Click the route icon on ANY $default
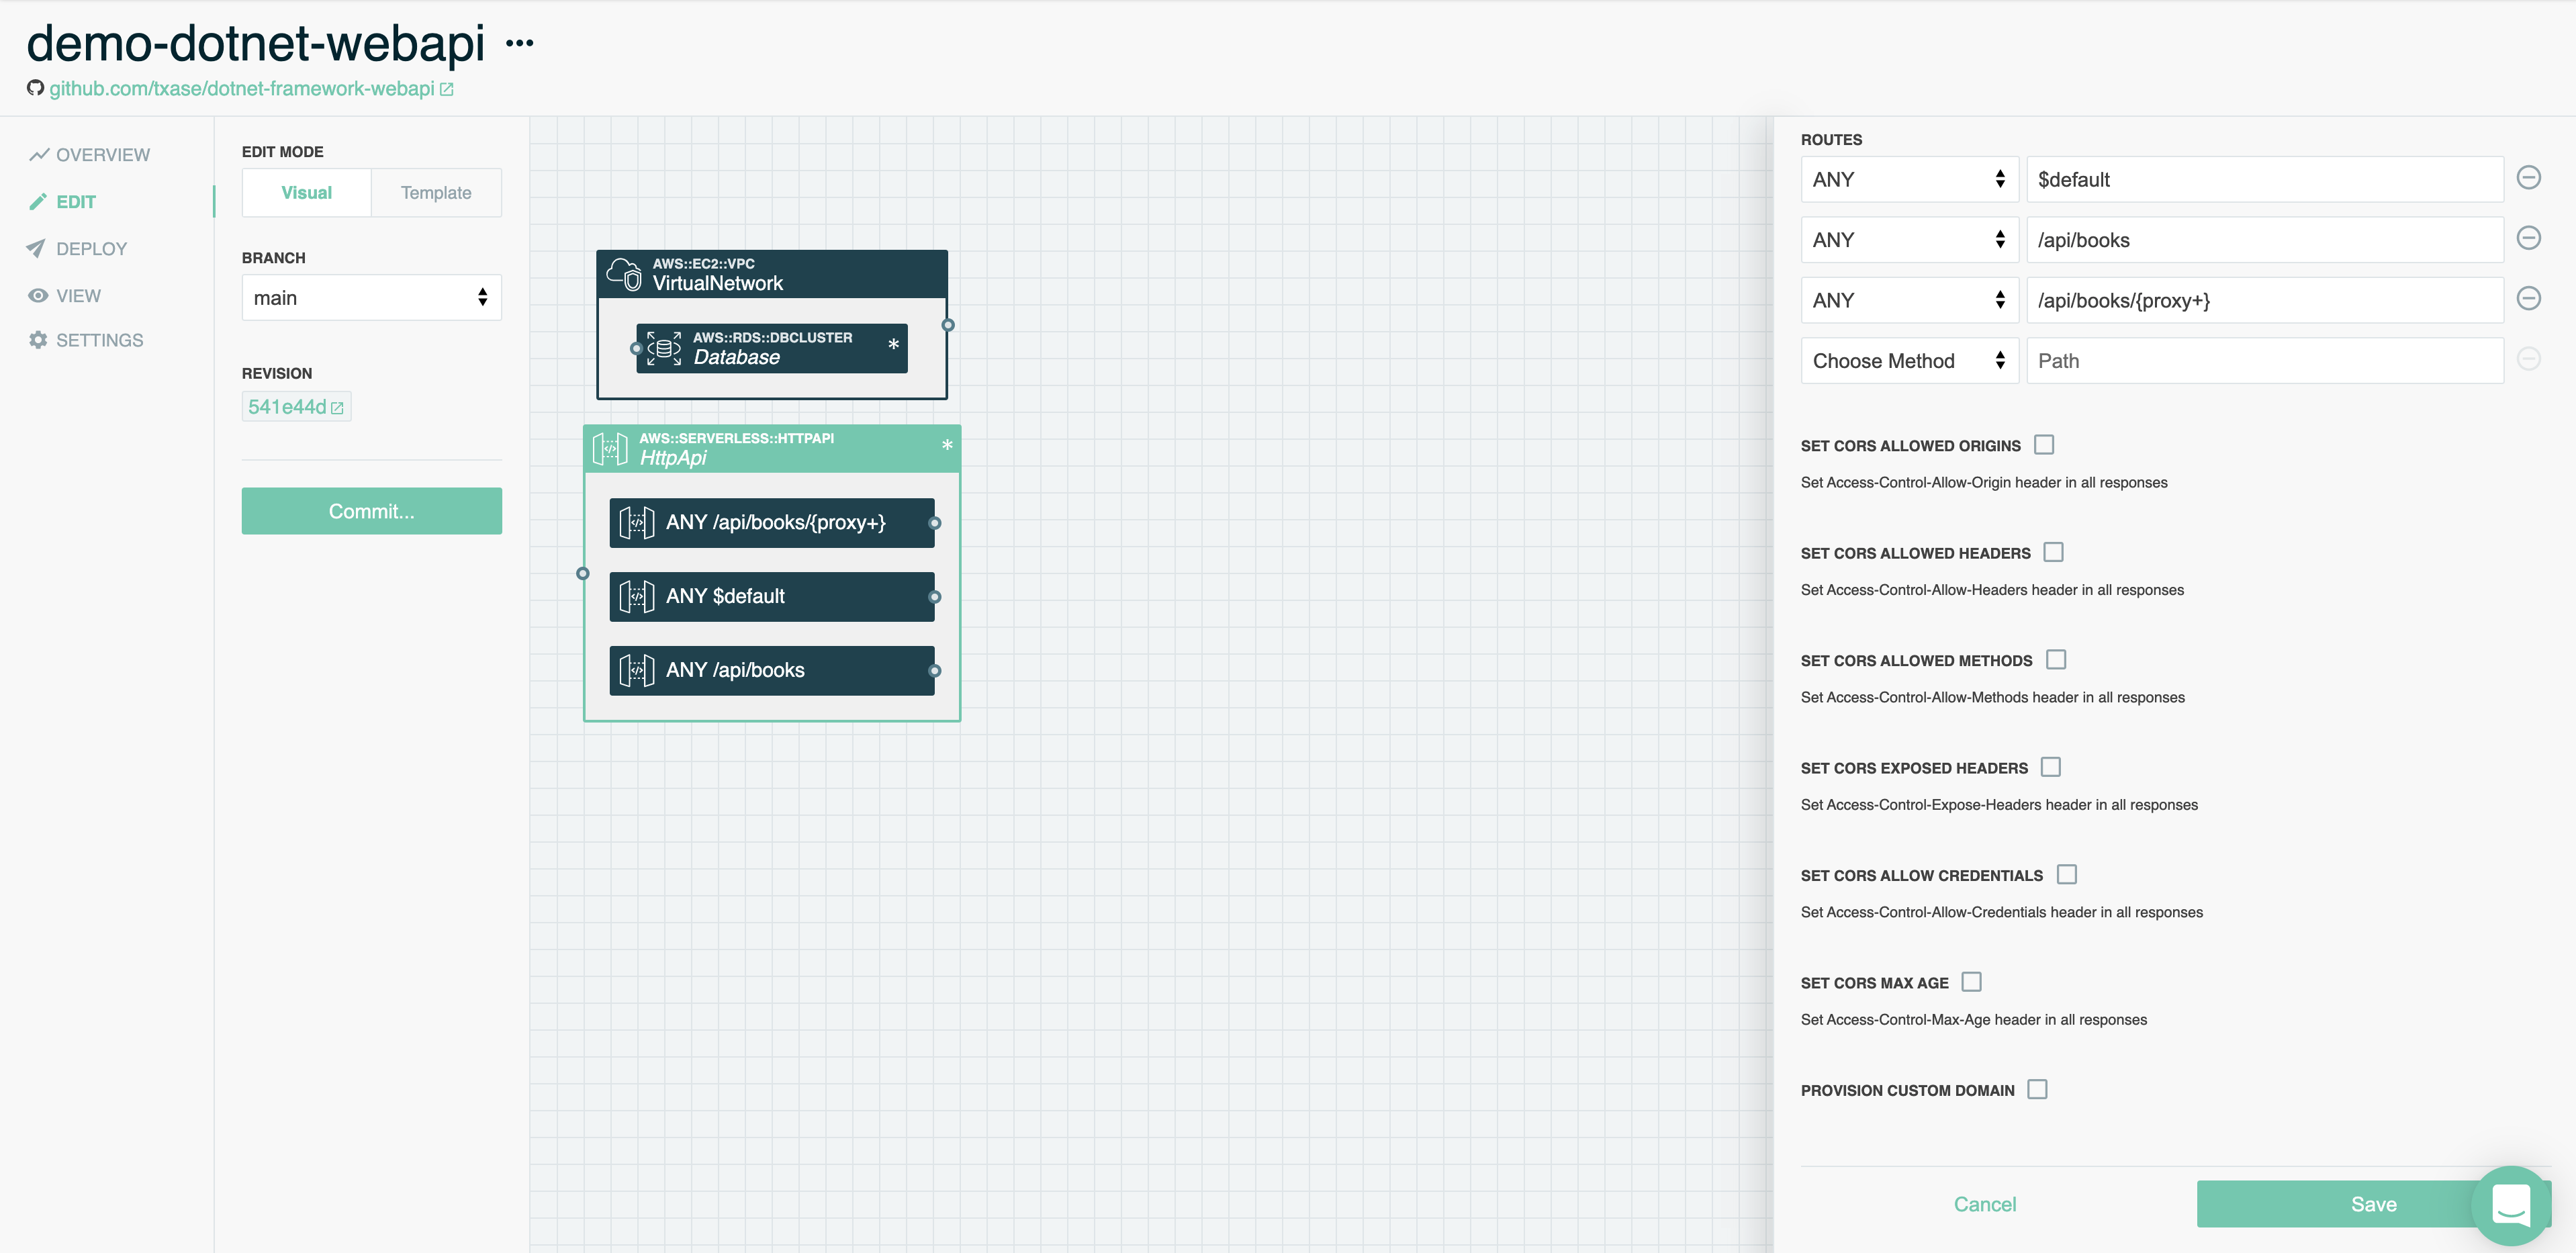The height and width of the screenshot is (1253, 2576). (637, 596)
